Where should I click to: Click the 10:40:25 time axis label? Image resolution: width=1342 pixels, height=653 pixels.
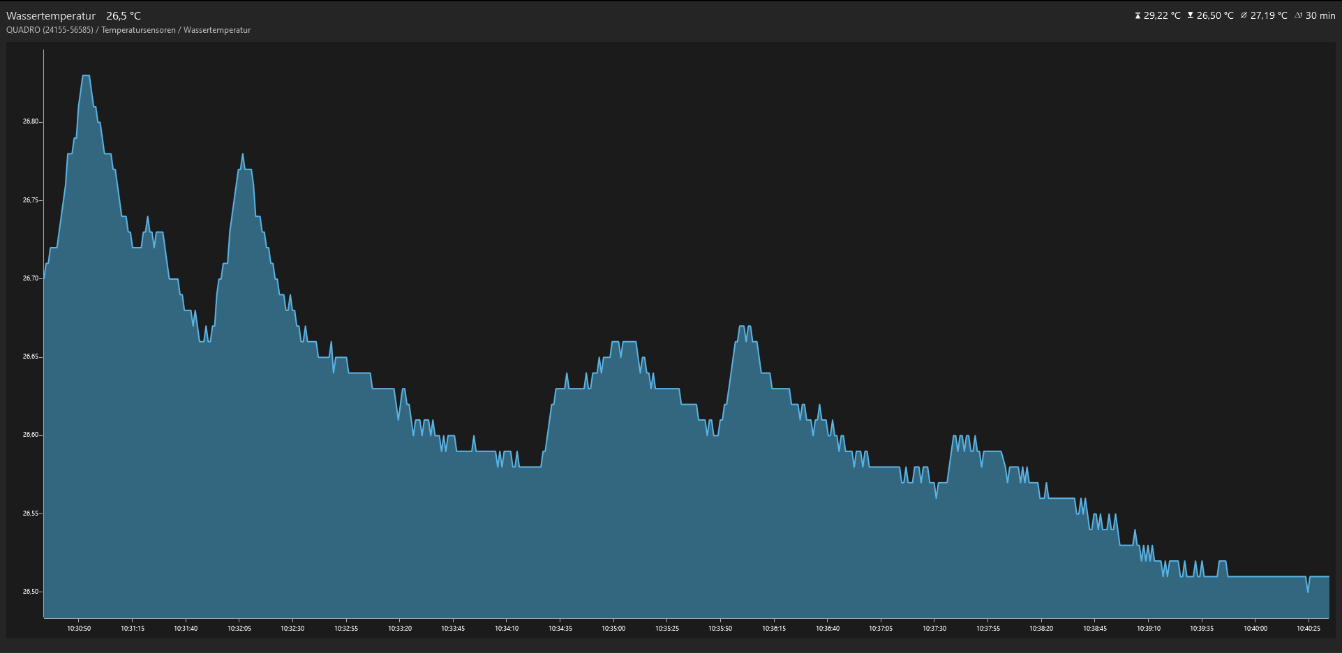point(1309,629)
